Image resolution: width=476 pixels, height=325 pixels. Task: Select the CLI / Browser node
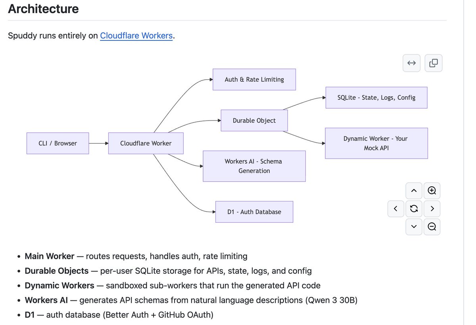point(58,143)
